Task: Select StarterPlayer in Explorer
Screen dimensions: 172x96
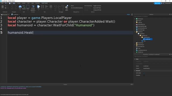Action: 141,45
